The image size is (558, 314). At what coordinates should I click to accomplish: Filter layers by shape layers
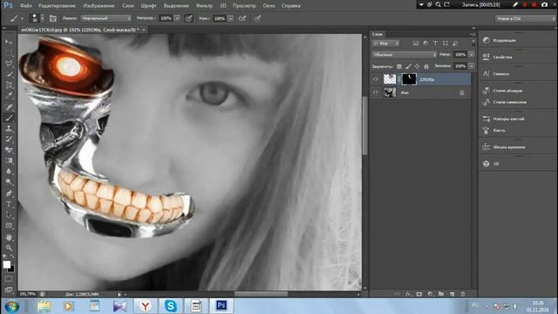(446, 43)
